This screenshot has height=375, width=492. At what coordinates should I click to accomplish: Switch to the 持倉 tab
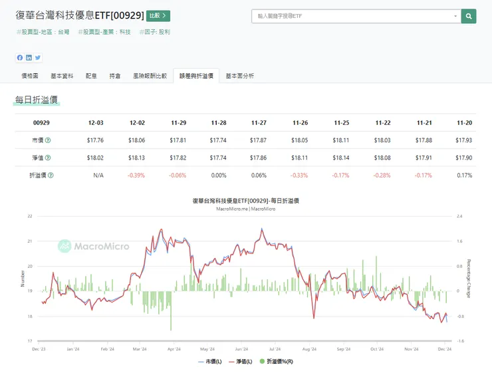(115, 76)
